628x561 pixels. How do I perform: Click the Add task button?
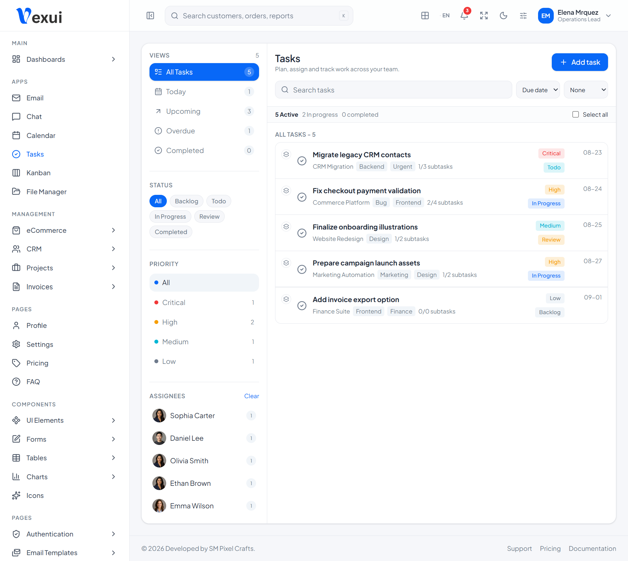click(580, 62)
